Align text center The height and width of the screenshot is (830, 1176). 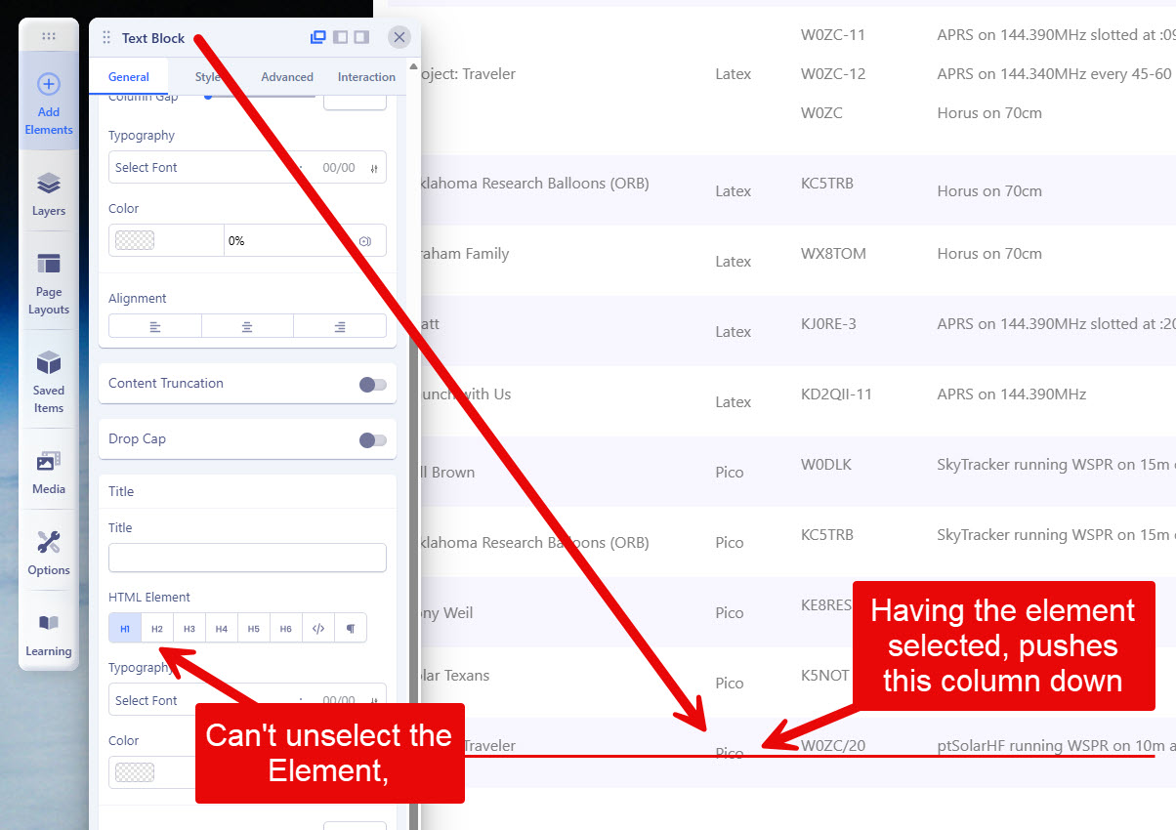[247, 326]
